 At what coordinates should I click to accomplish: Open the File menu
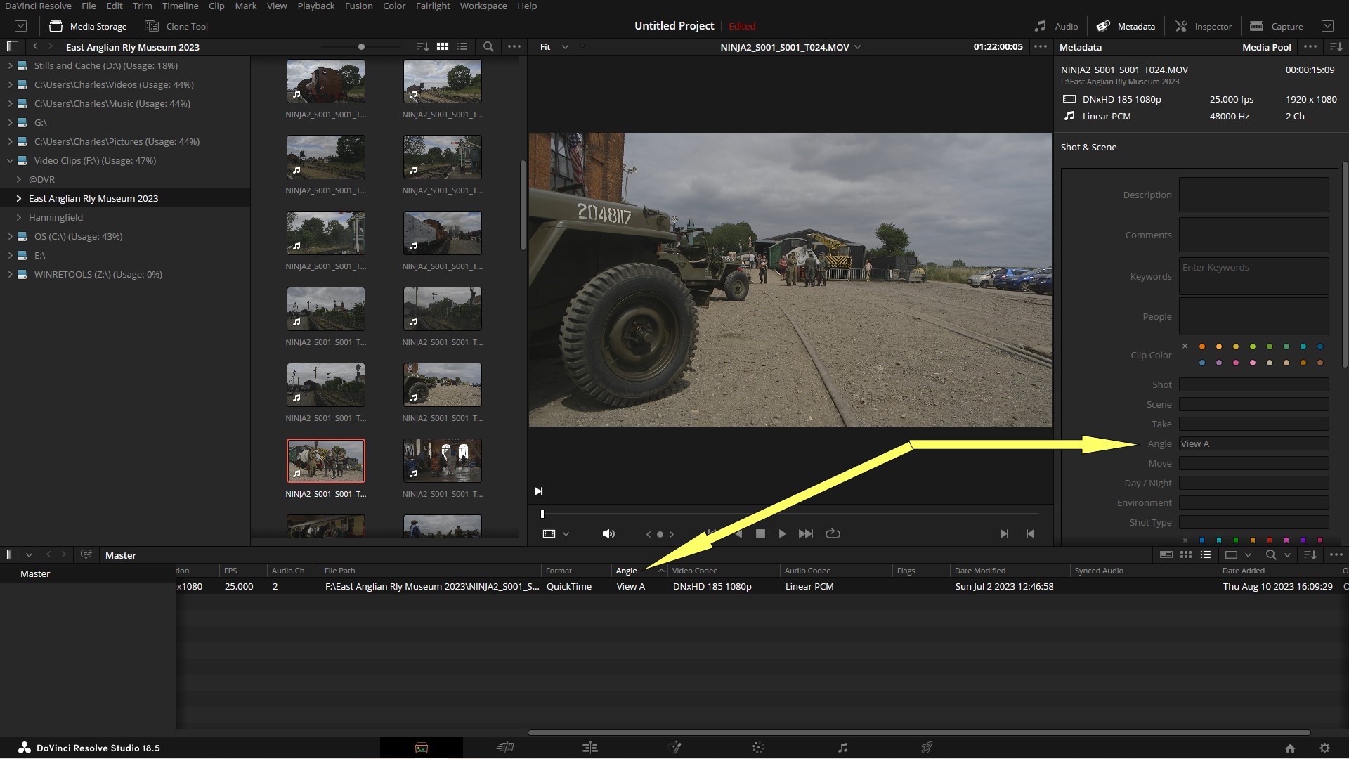click(89, 6)
